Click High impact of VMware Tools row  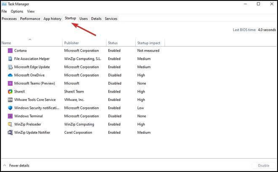tap(141, 100)
